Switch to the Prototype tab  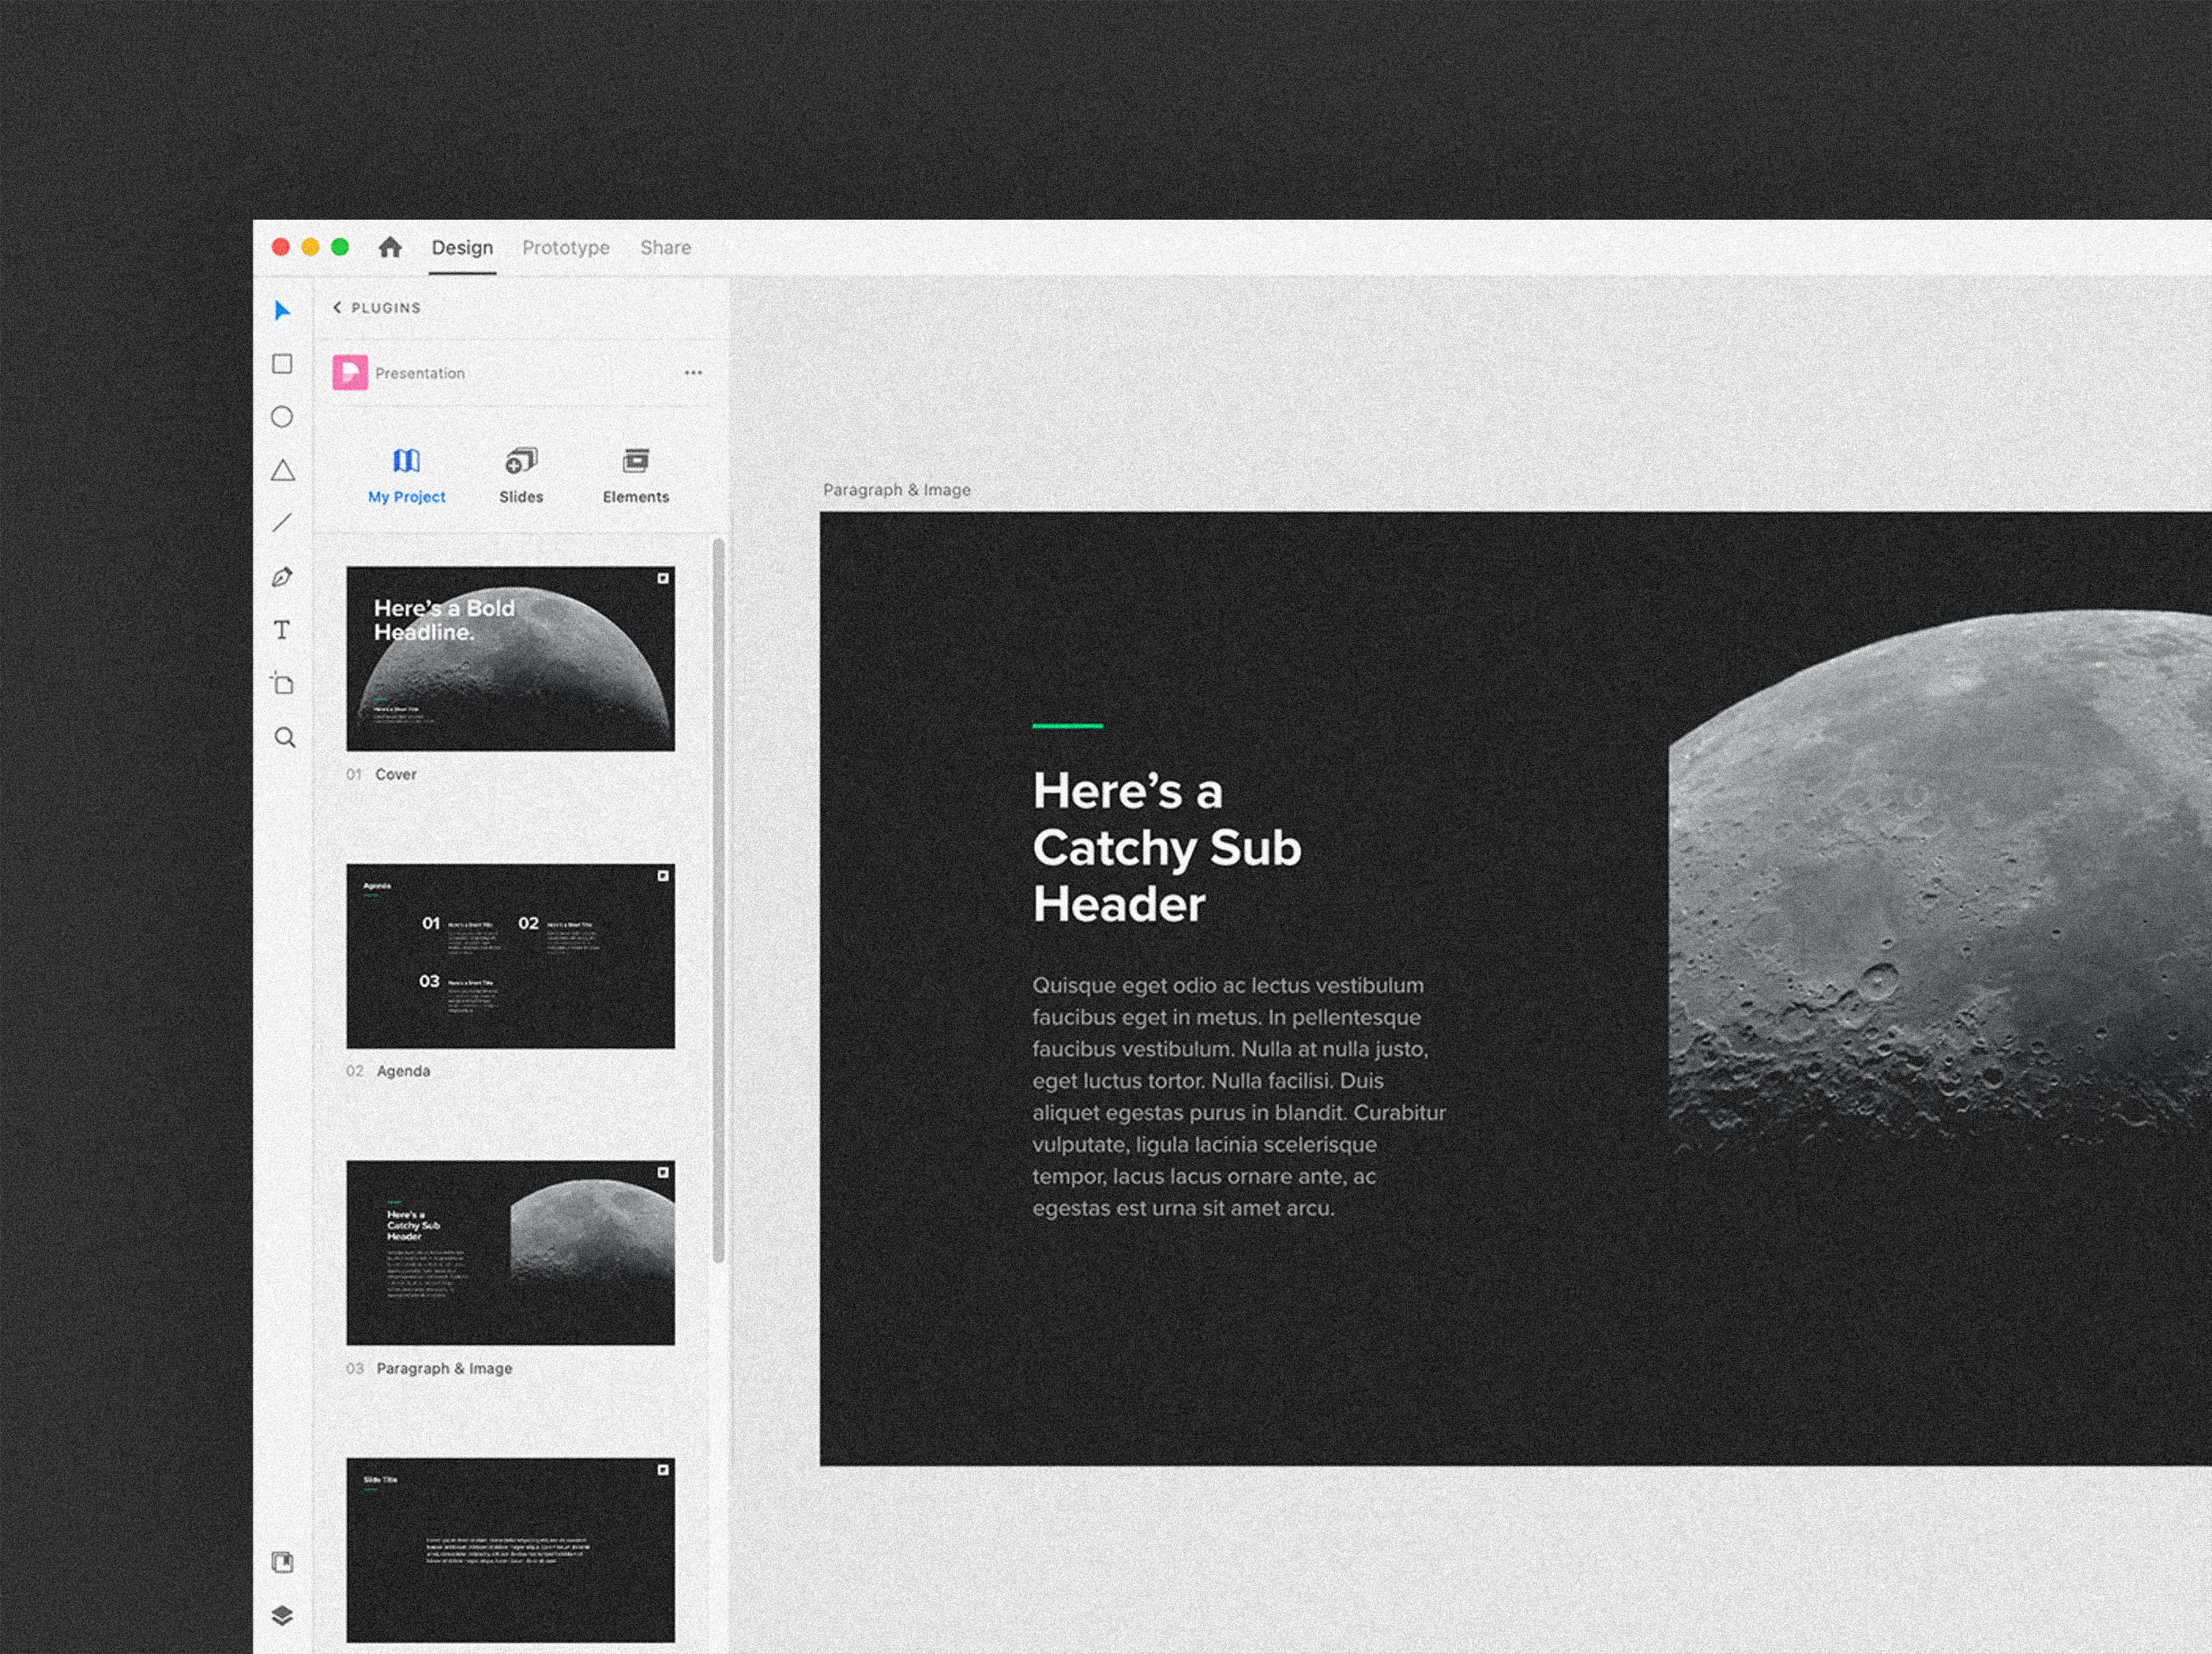click(566, 247)
